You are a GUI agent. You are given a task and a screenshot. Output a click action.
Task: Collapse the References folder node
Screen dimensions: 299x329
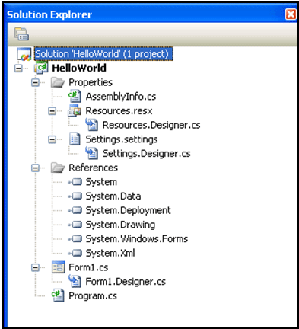click(x=35, y=168)
